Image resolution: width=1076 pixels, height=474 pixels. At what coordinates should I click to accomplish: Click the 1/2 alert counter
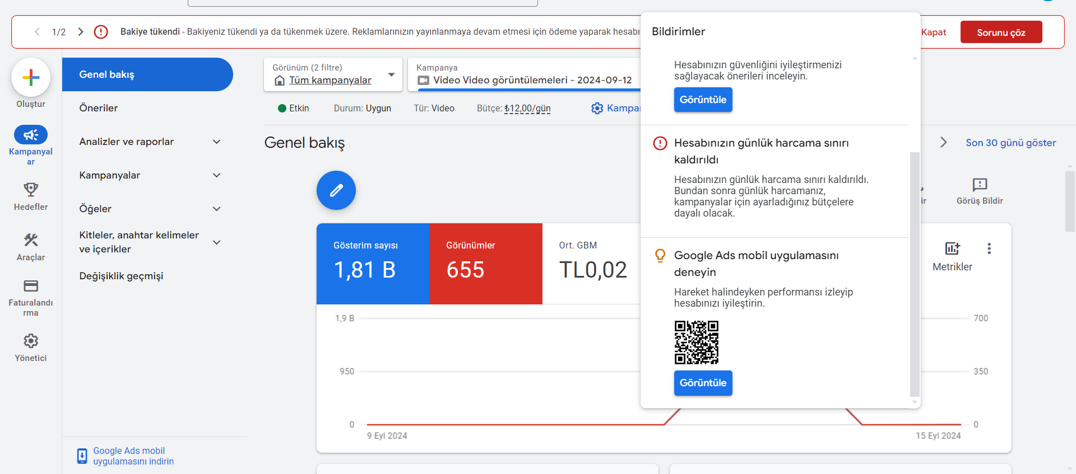coord(59,32)
